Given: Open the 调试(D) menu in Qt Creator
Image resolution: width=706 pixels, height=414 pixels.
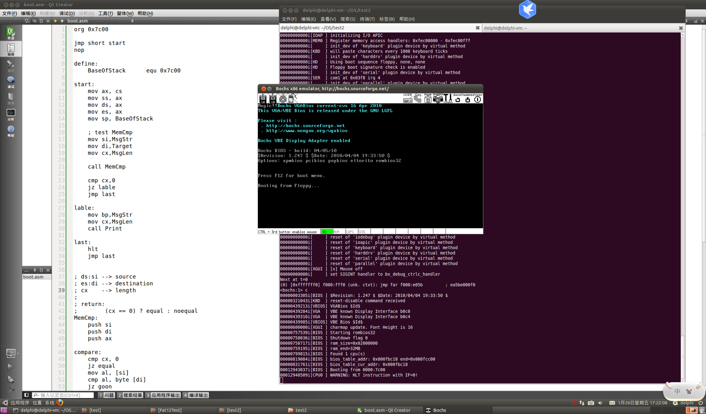Looking at the screenshot, I should (67, 13).
